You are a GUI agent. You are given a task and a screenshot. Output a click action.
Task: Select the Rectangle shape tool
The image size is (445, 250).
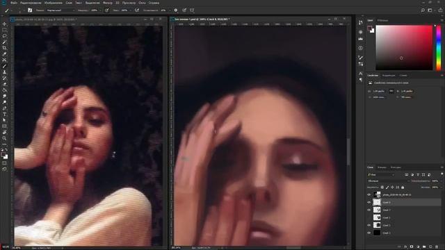point(4,126)
